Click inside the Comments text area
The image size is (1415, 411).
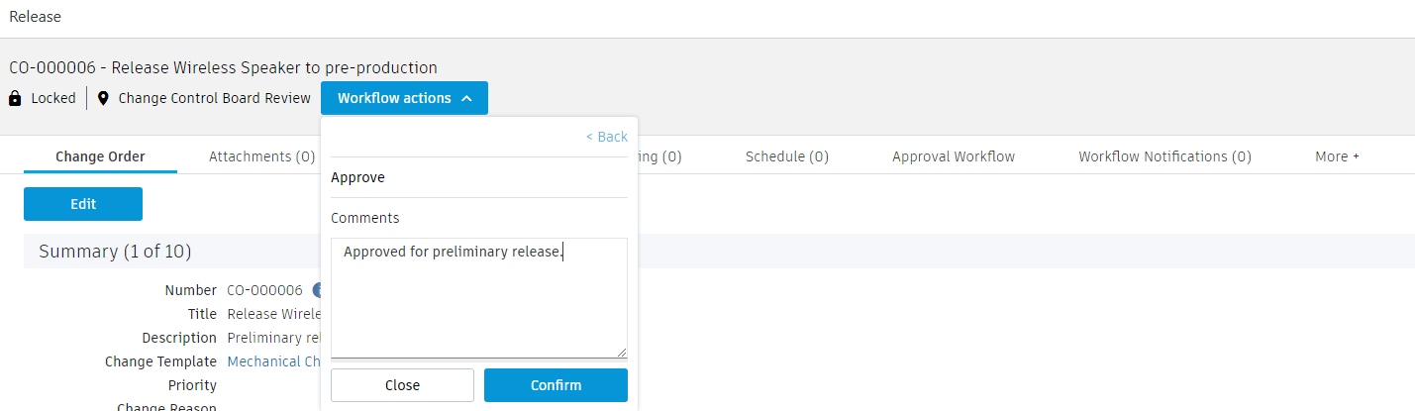pyautogui.click(x=478, y=297)
